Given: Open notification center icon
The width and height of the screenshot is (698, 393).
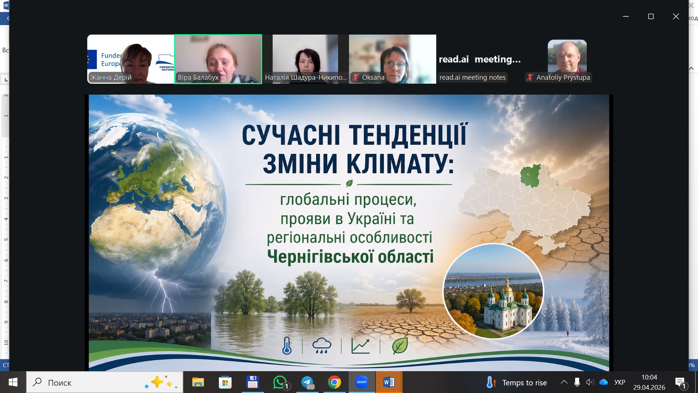Looking at the screenshot, I should pos(680,382).
